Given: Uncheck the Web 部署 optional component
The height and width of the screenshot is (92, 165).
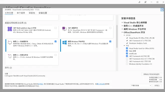Looking at the screenshot, I should coord(127,51).
